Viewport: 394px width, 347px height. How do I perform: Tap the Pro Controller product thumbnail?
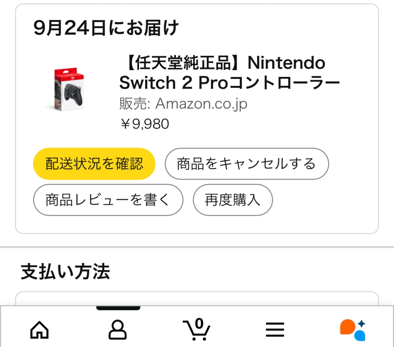click(68, 89)
